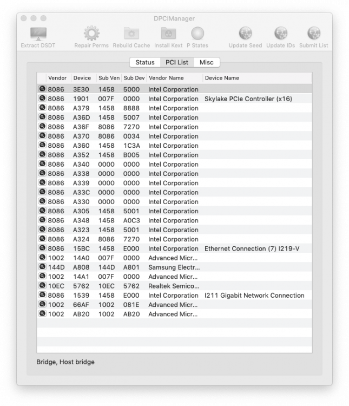
Task: Click device ID cell '66AF'
Action: point(81,305)
